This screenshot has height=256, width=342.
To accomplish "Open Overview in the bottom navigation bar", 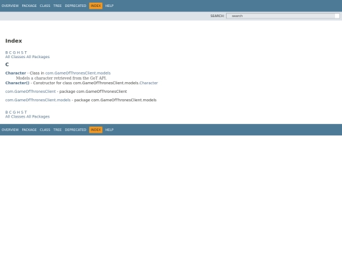I will point(10,130).
